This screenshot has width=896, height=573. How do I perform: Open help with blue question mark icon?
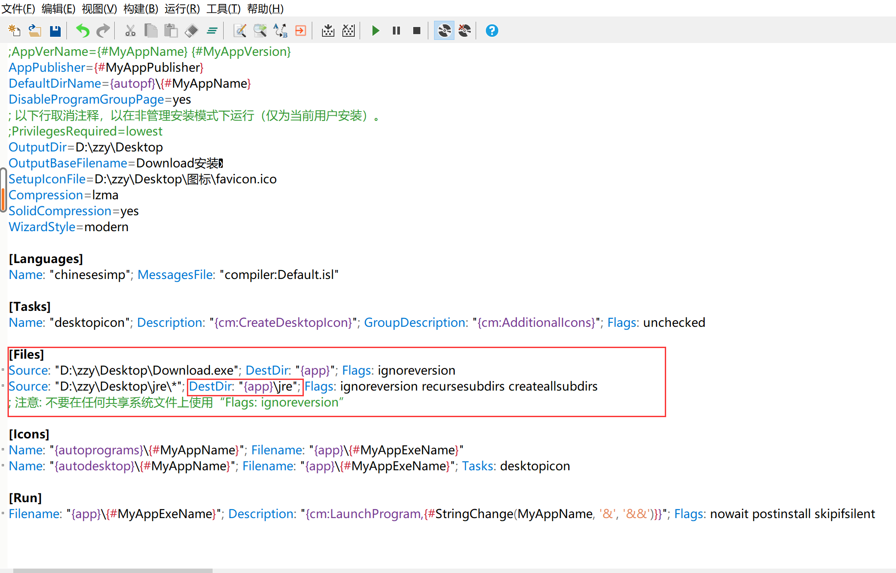pos(492,31)
